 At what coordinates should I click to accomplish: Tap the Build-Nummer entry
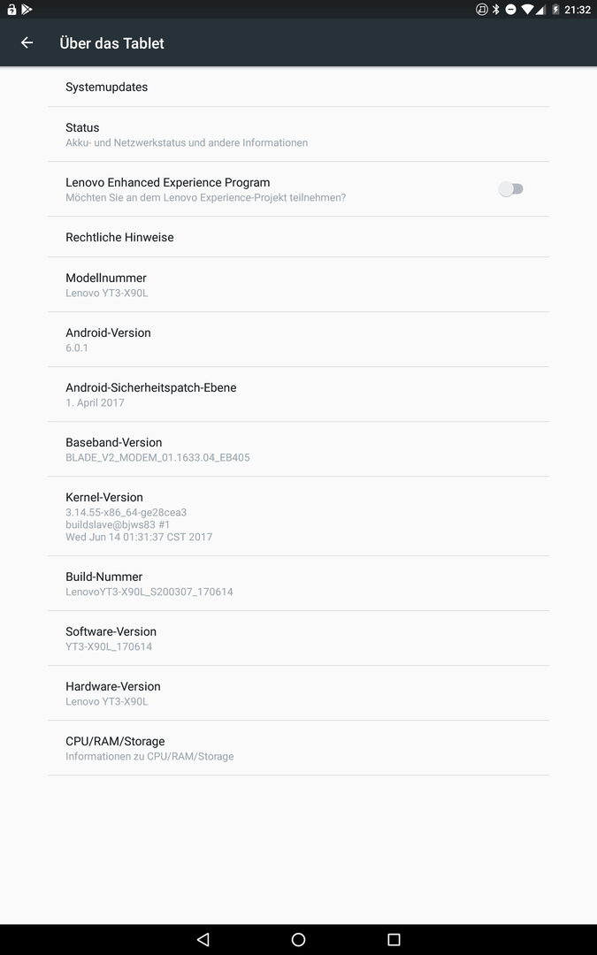[x=299, y=584]
